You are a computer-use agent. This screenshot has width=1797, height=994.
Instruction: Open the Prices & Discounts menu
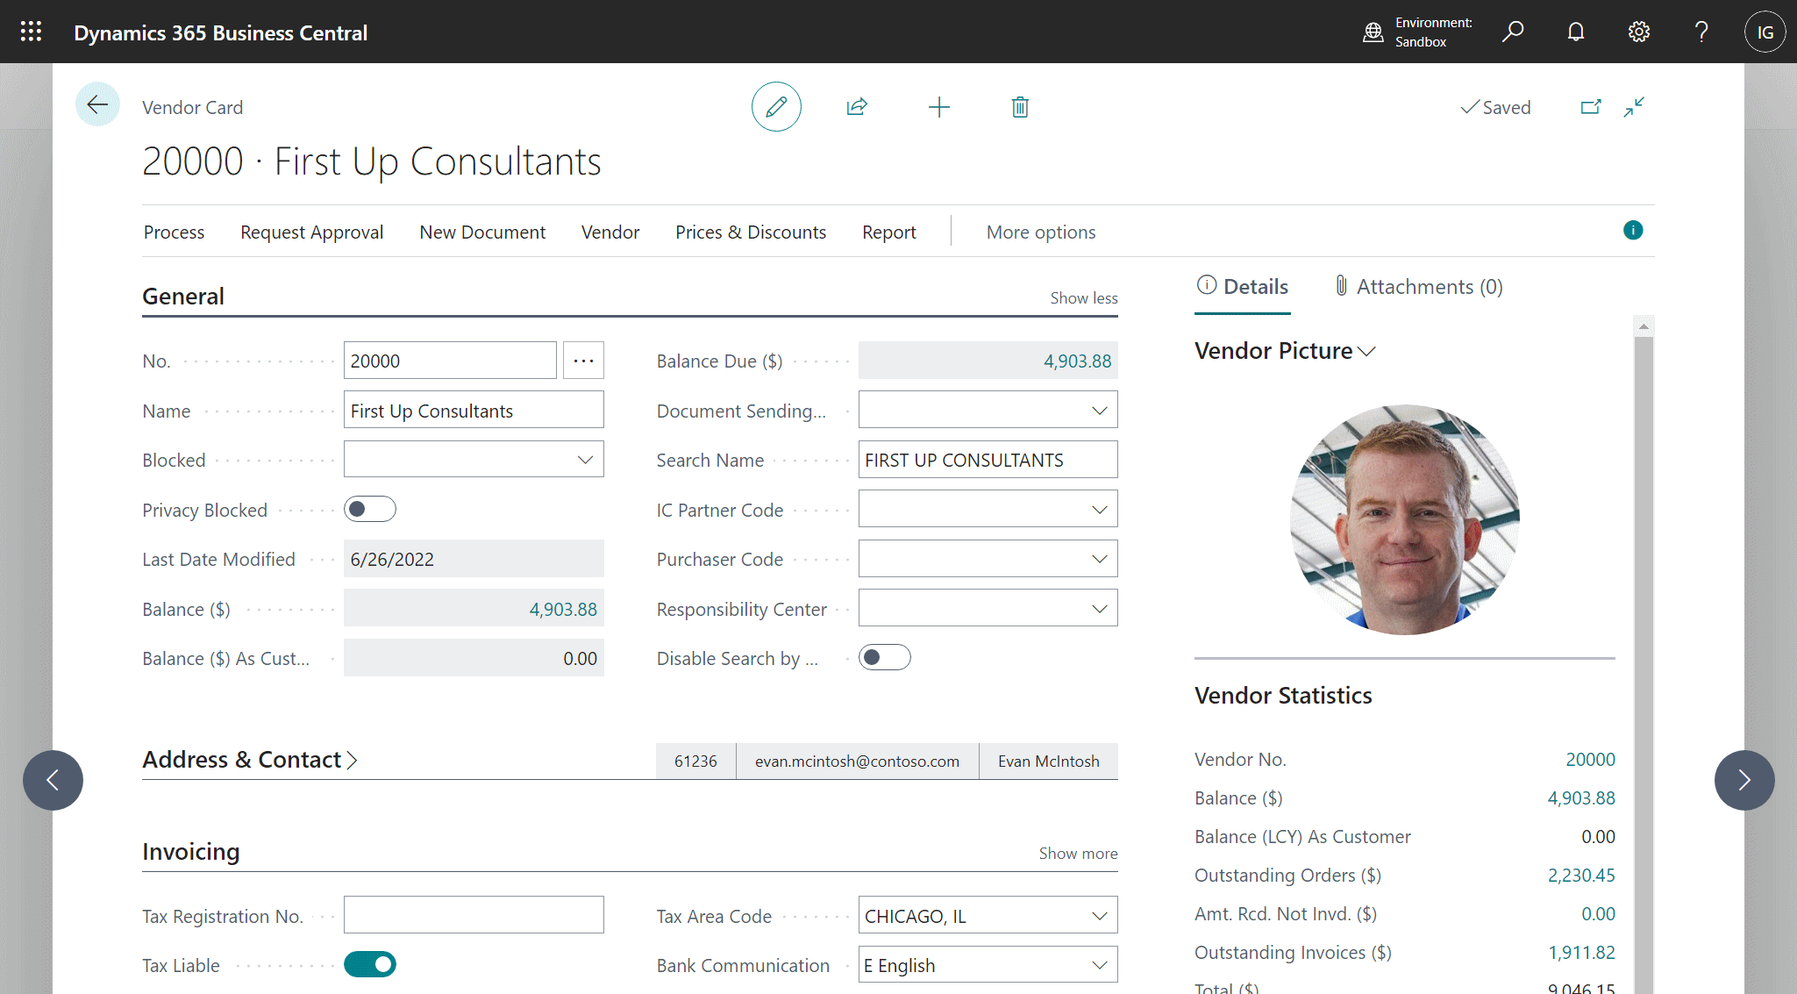click(x=751, y=232)
